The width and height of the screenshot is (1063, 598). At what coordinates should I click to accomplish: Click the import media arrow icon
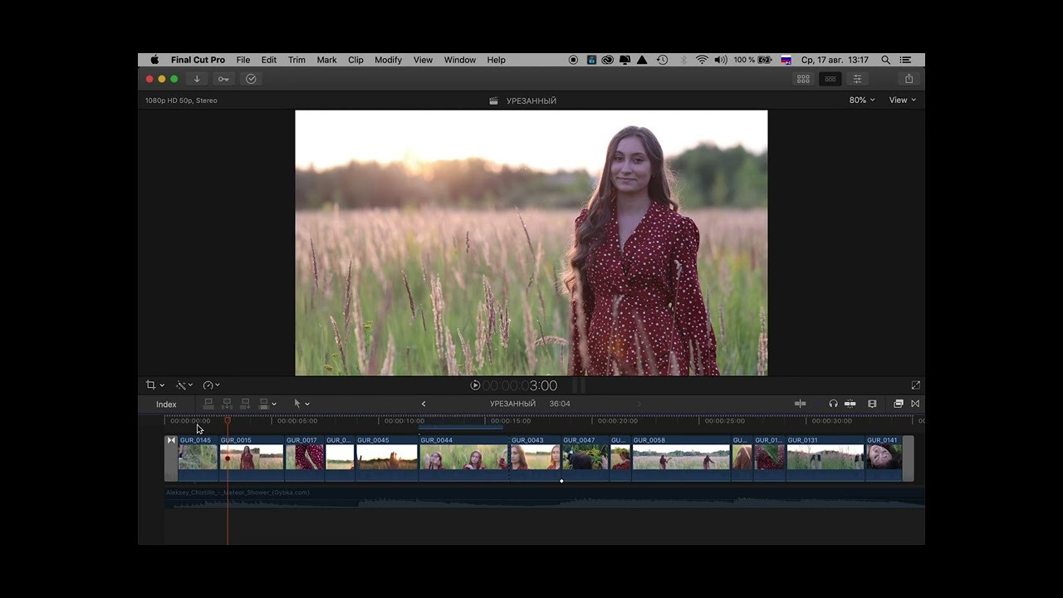[197, 79]
